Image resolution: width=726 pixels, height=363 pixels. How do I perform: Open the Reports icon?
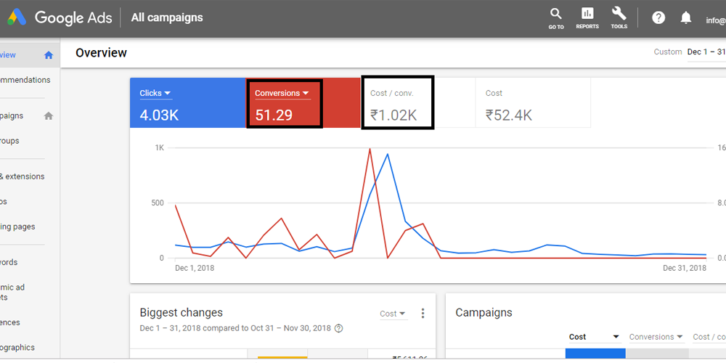click(x=587, y=15)
